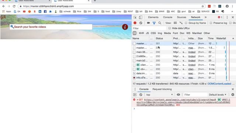
Task: Check Hide data URLs
Action: pyautogui.click(x=170, y=28)
